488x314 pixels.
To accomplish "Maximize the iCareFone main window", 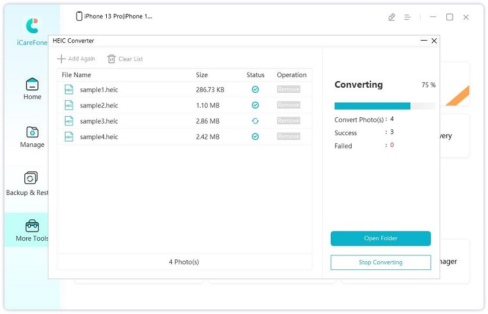I will point(449,17).
